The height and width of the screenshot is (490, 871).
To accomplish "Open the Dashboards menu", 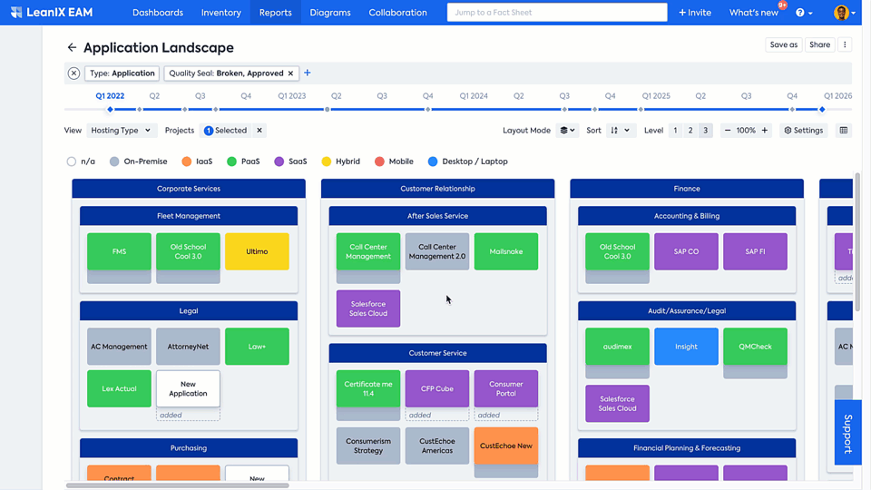I will pos(158,12).
